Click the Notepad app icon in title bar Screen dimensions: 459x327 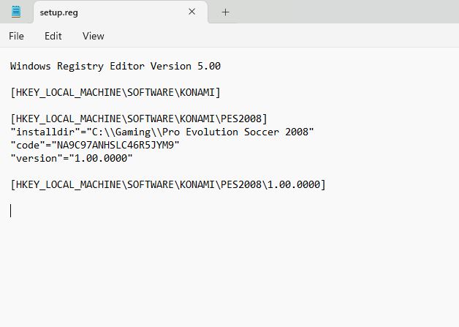pyautogui.click(x=16, y=12)
